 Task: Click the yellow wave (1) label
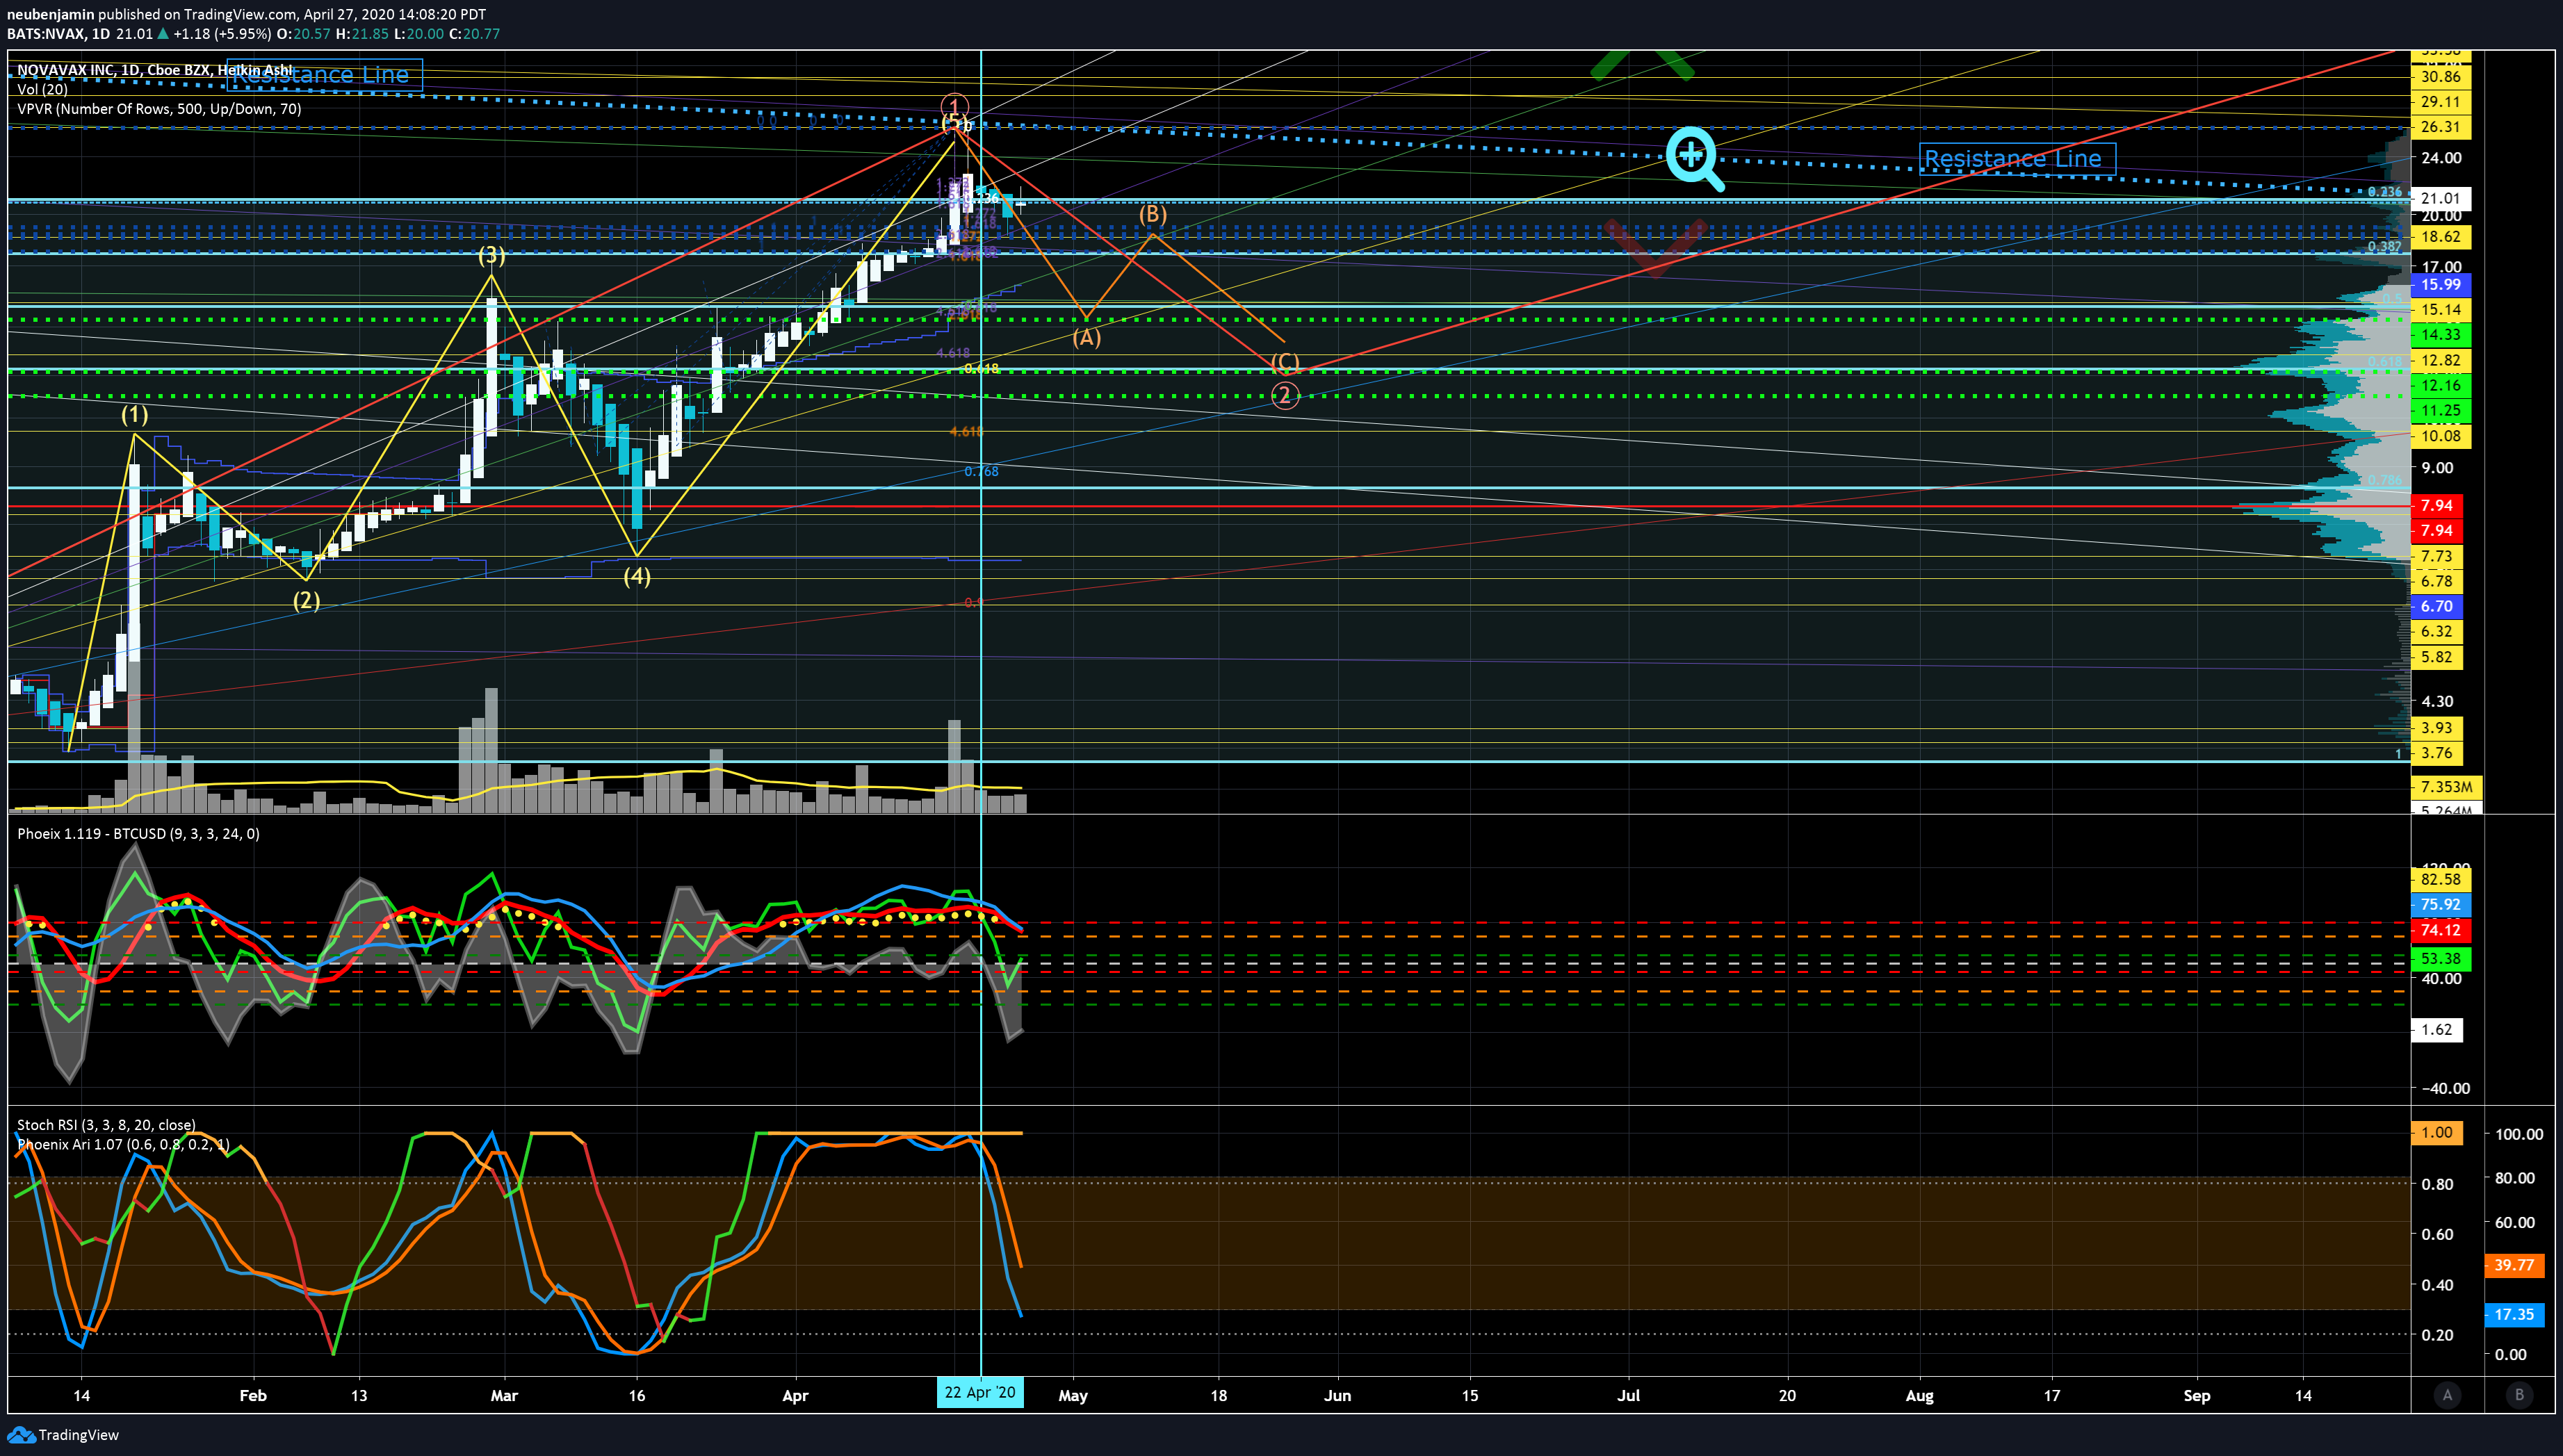[x=135, y=414]
